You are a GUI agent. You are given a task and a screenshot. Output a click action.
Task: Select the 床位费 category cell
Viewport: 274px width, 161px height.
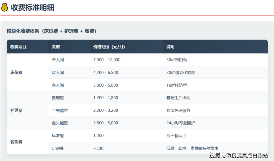tap(16, 73)
